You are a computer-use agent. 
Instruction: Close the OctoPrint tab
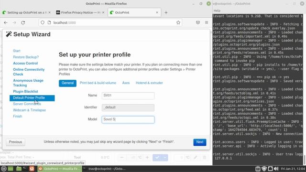(157, 12)
